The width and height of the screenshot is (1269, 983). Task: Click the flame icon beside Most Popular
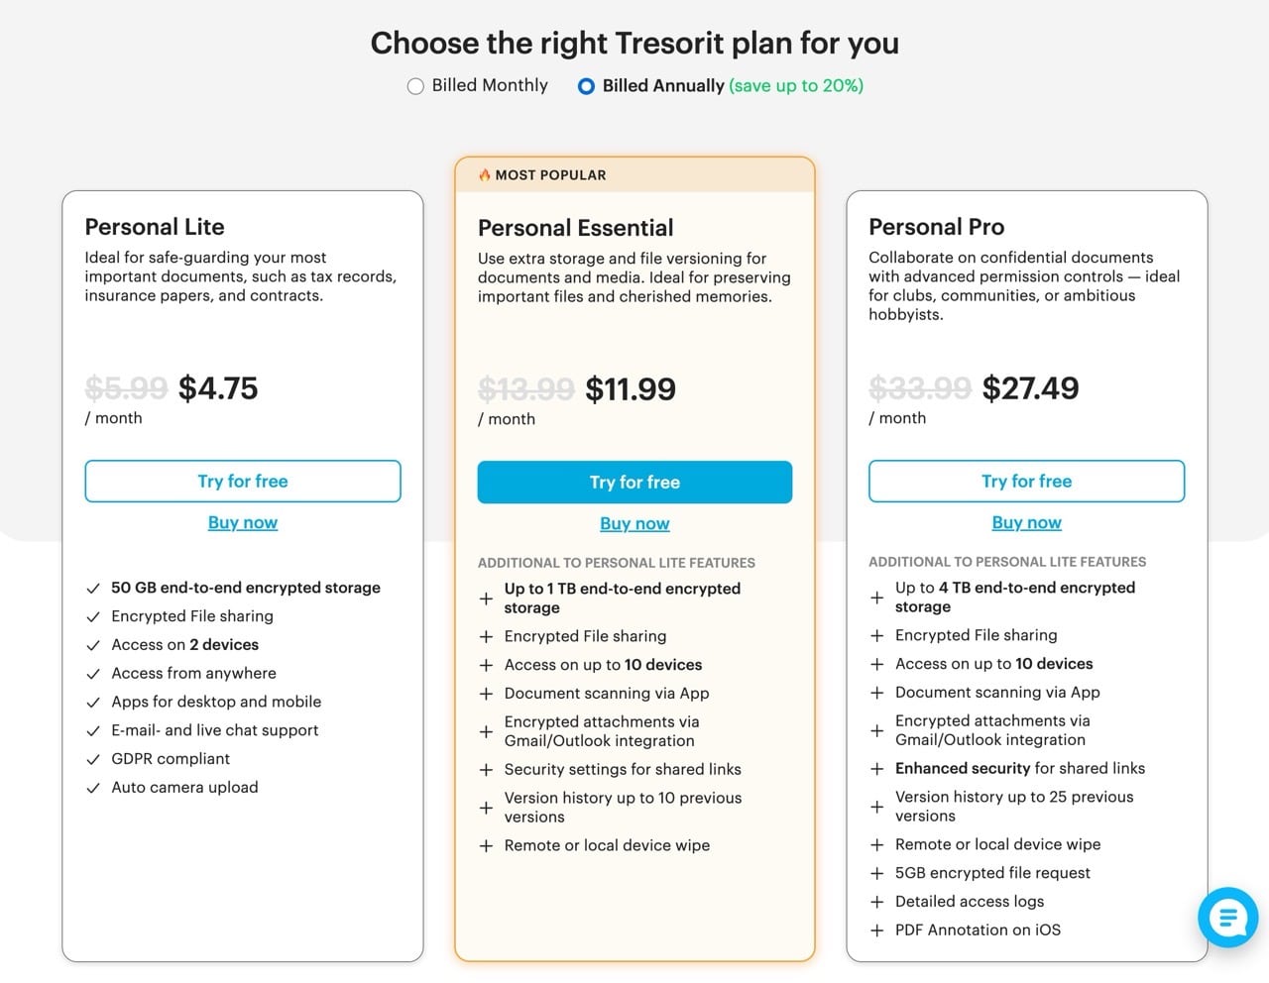485,175
